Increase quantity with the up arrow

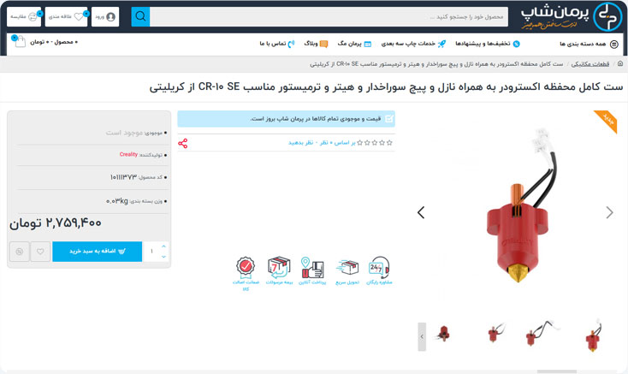coord(163,246)
